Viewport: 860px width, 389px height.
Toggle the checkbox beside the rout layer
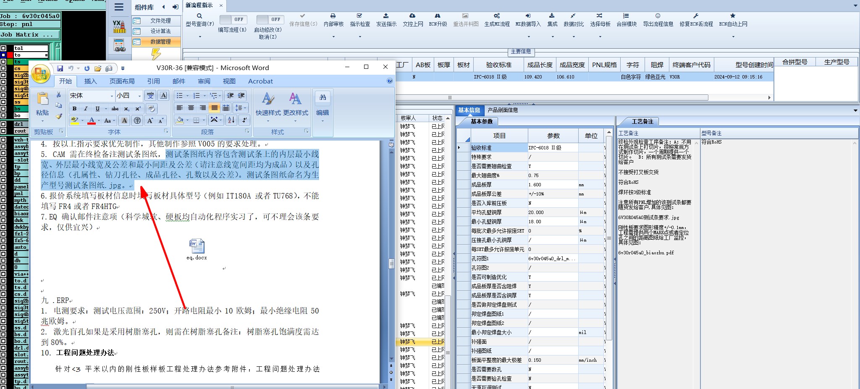click(3, 131)
